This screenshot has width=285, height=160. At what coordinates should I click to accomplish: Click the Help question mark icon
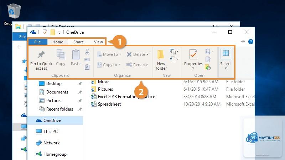(251, 42)
